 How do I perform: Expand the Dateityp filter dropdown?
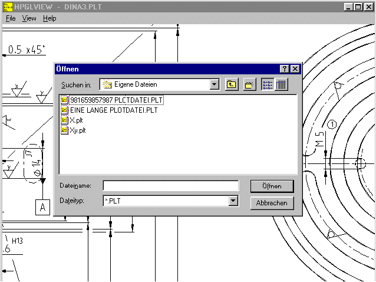pos(233,201)
